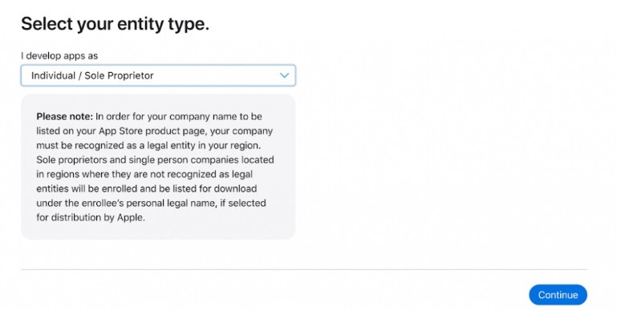Image resolution: width=617 pixels, height=310 pixels.
Task: Expand the dropdown using its blue chevron arrow
Action: [284, 75]
